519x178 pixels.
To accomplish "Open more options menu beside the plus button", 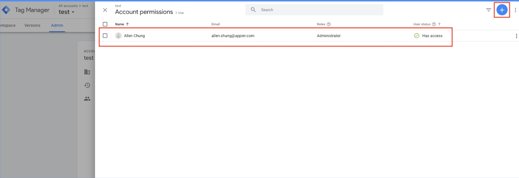I will point(515,10).
